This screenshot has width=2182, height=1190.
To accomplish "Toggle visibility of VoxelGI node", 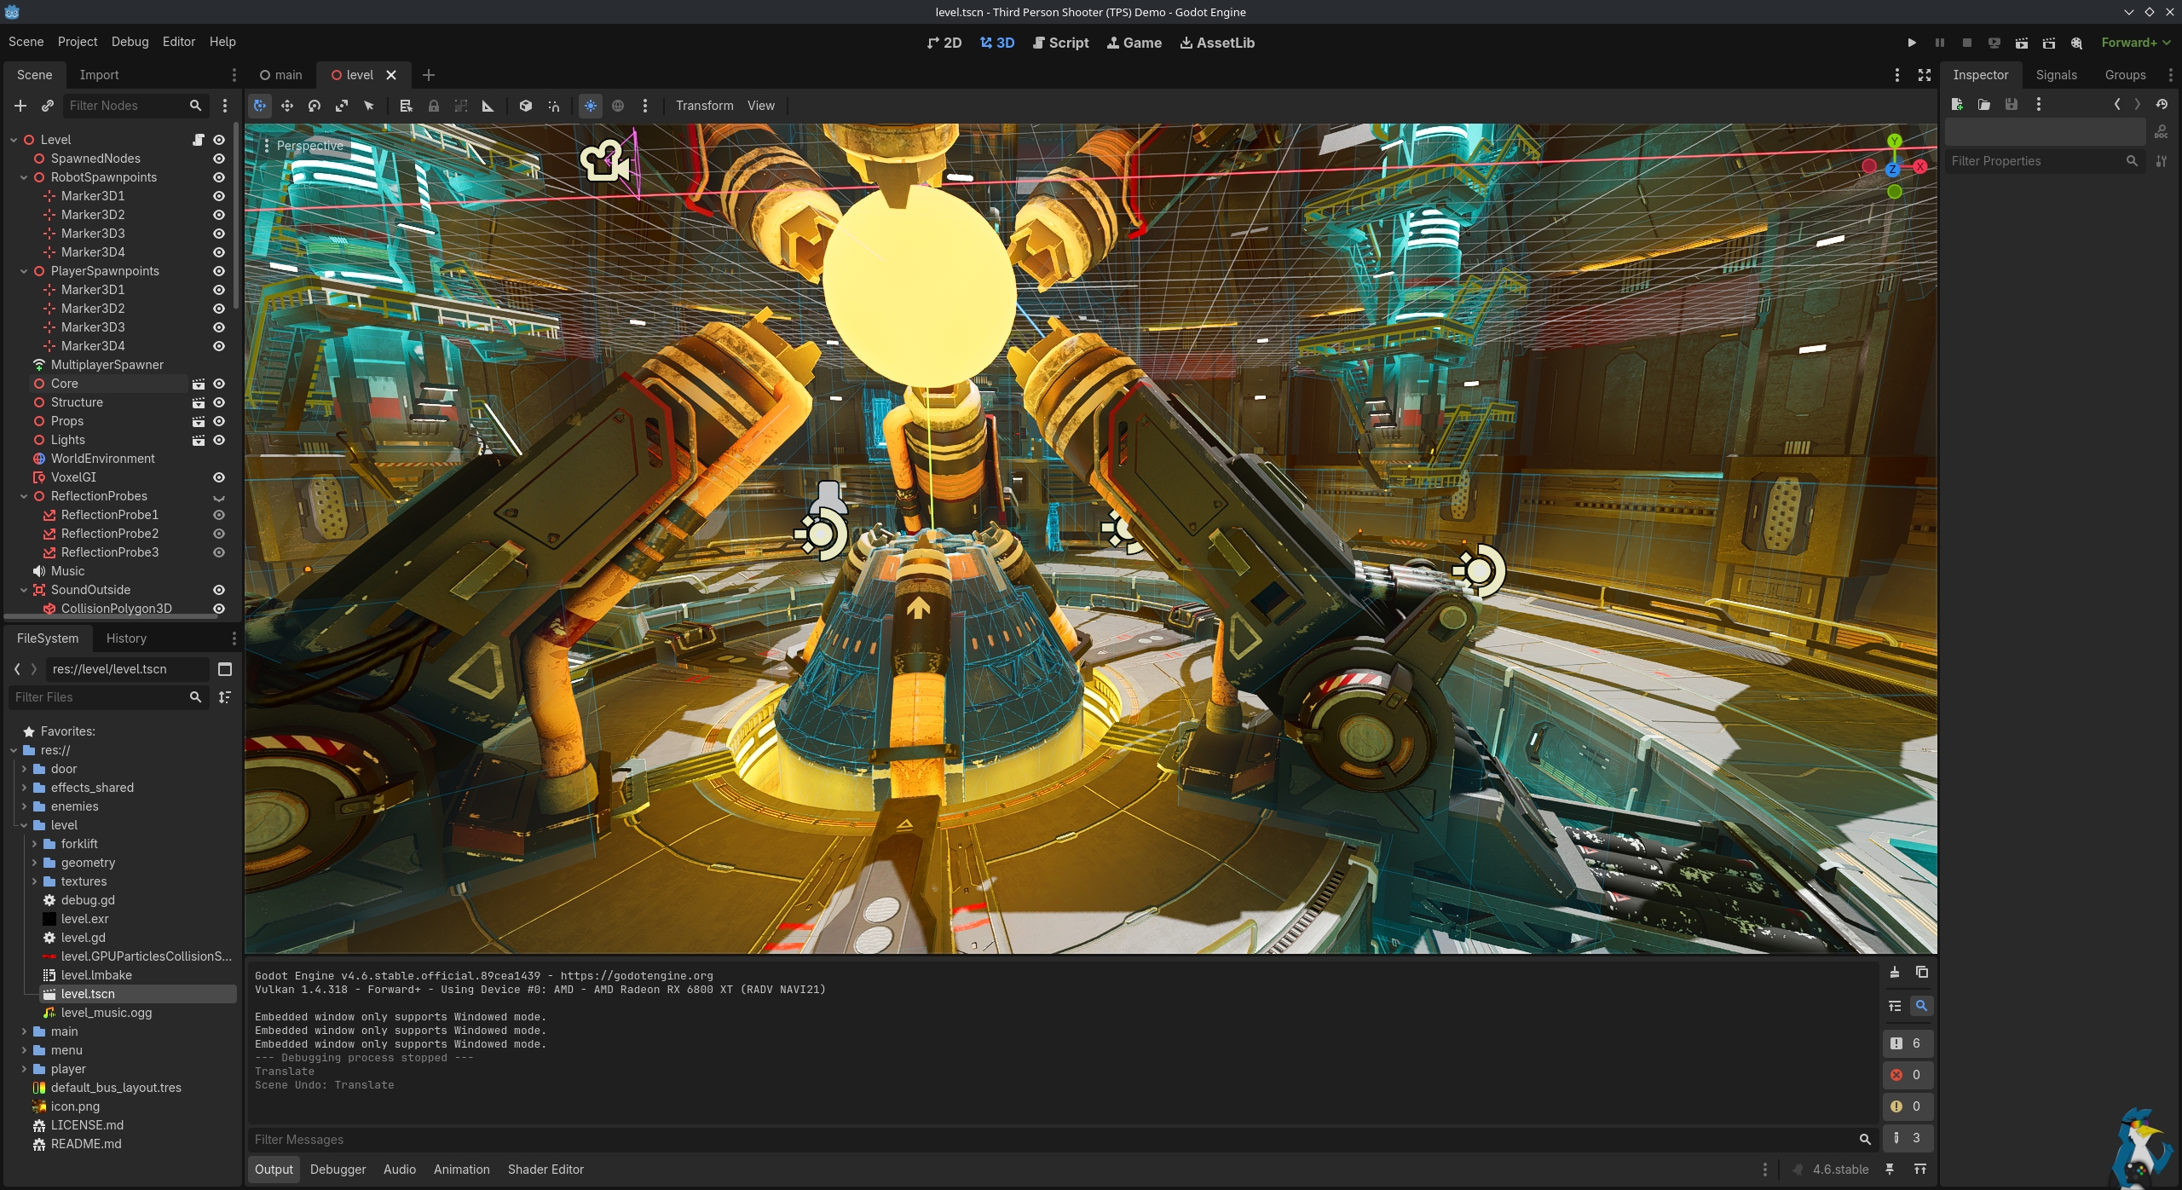I will (219, 477).
